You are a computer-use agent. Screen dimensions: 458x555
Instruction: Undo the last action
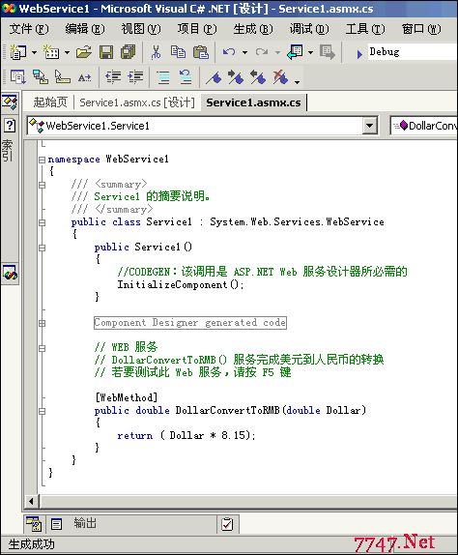[229, 52]
